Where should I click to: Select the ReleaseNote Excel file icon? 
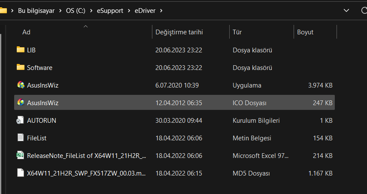(20, 155)
